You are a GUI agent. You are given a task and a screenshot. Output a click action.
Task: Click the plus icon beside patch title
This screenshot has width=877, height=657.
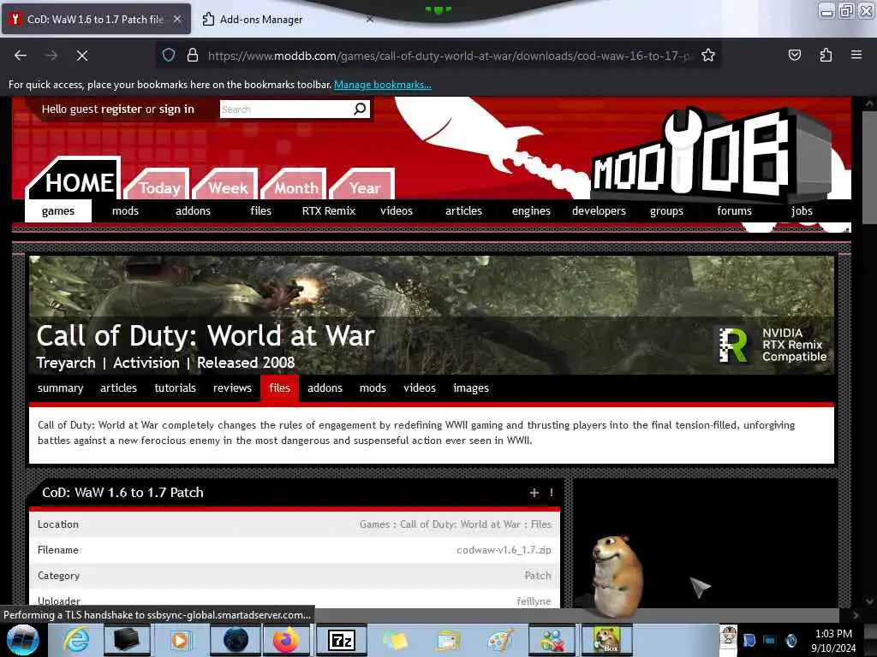tap(534, 492)
